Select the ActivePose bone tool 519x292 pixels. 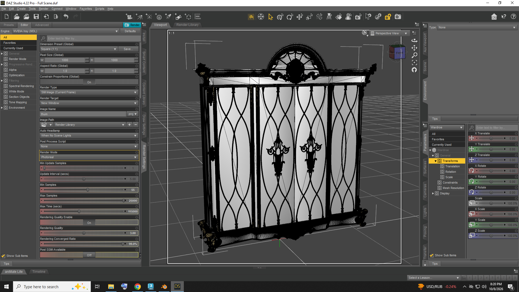click(x=319, y=17)
